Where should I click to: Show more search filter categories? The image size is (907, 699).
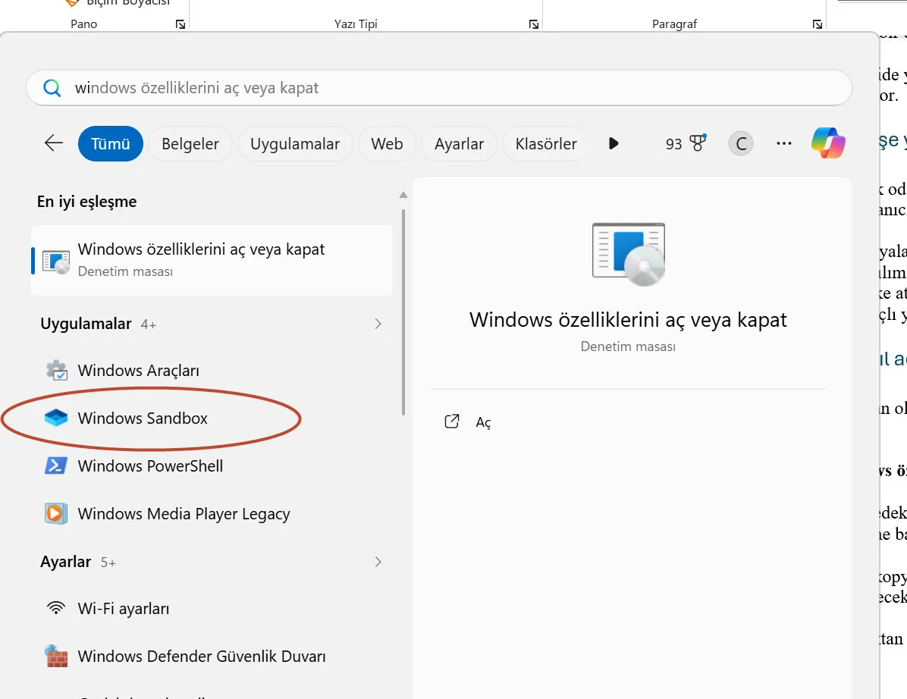pyautogui.click(x=614, y=143)
